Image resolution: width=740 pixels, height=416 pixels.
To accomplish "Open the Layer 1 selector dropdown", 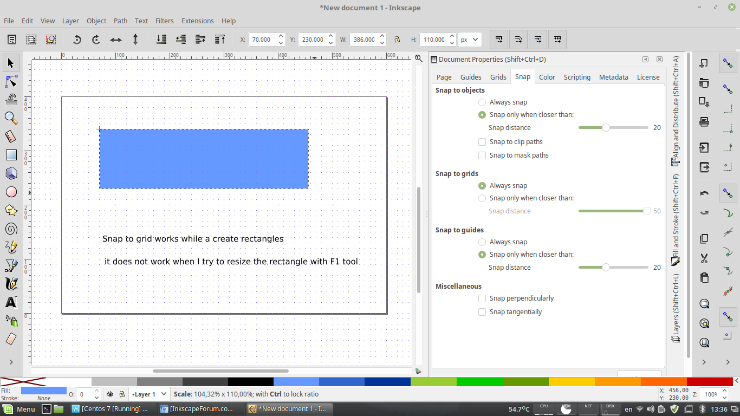I will 150,394.
